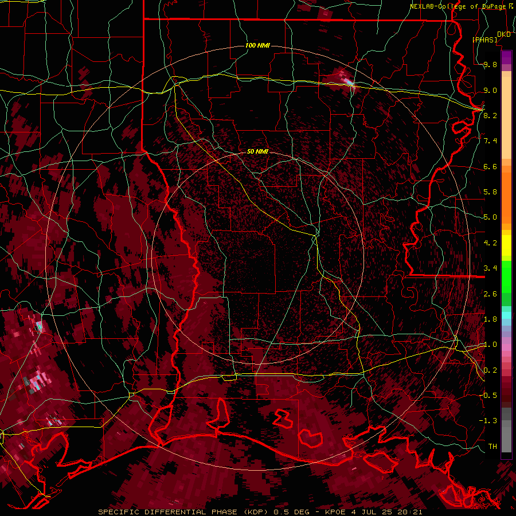The height and width of the screenshot is (516, 516).
Task: Click the DKD label above the color scale
Action: [503, 34]
